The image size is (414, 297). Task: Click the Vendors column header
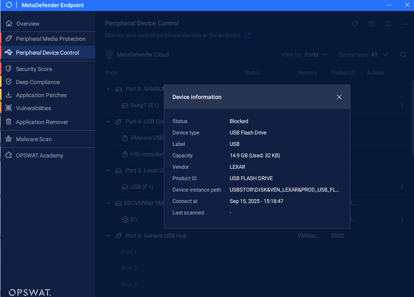tap(307, 73)
